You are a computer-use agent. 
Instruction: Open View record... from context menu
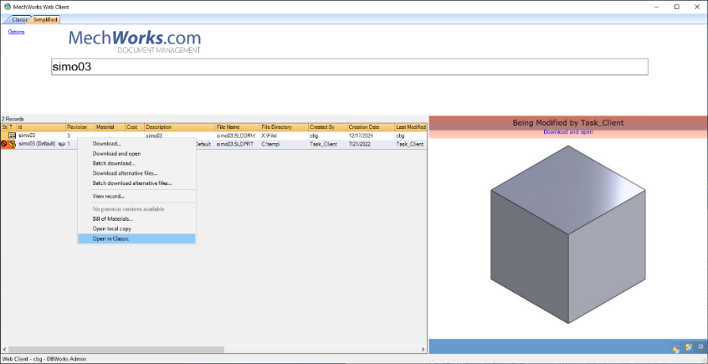[137, 196]
